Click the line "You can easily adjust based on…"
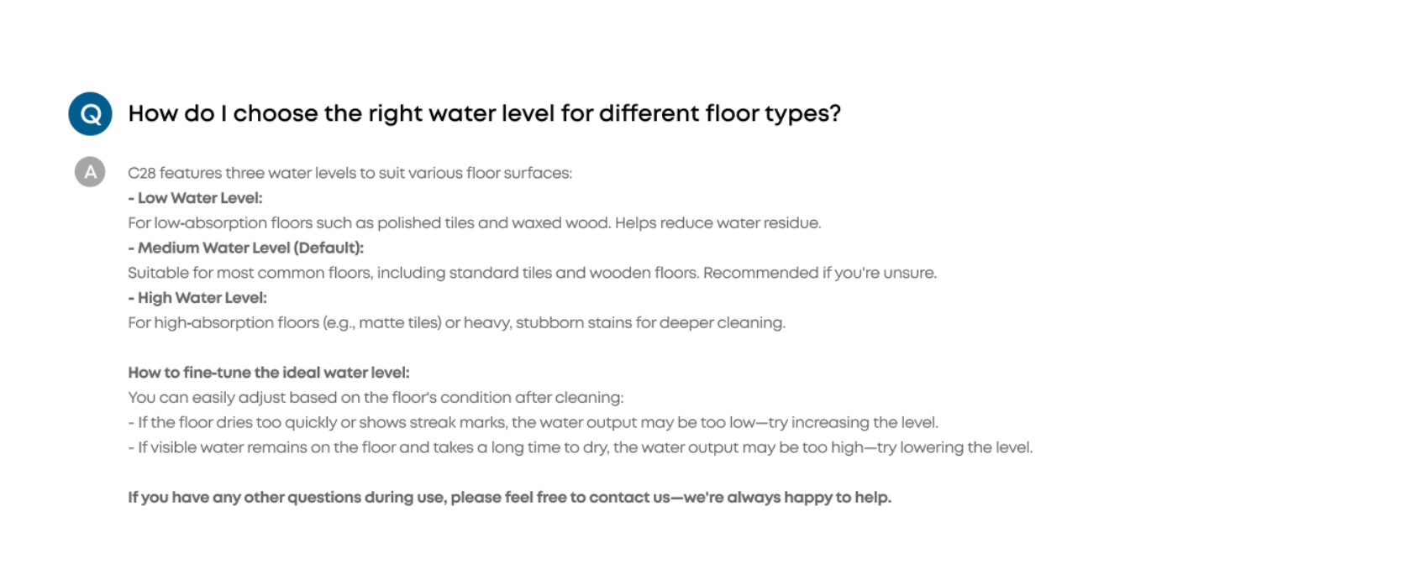Viewport: 1414px width, 564px height. click(x=376, y=398)
